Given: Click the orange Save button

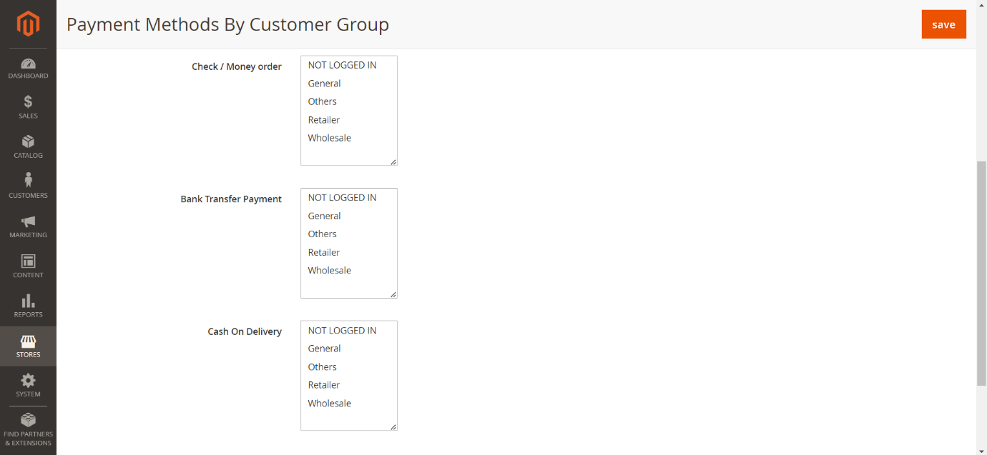Looking at the screenshot, I should 943,24.
